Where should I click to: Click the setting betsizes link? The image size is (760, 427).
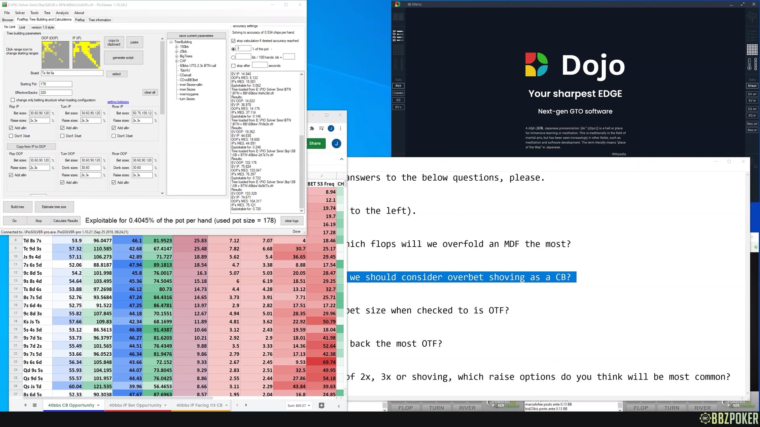pyautogui.click(x=118, y=102)
